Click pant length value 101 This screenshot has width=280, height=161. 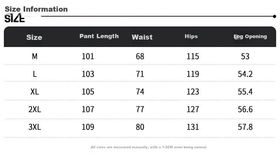[88, 56]
